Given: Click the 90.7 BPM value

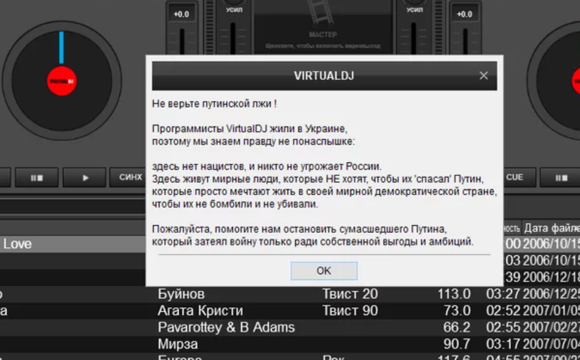Looking at the screenshot, I should [457, 344].
